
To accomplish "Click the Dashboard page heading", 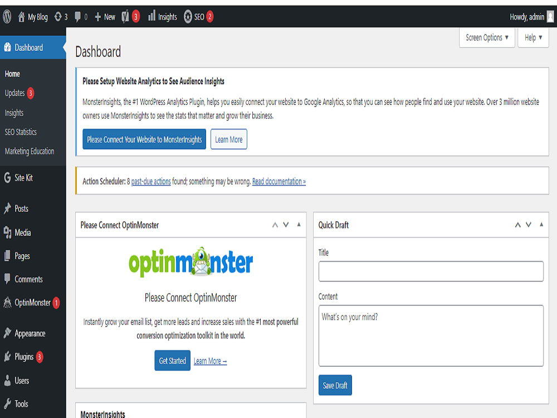I will tap(98, 51).
